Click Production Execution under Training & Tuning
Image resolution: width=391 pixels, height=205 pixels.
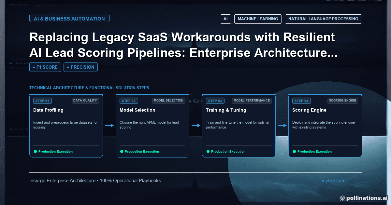pos(228,152)
